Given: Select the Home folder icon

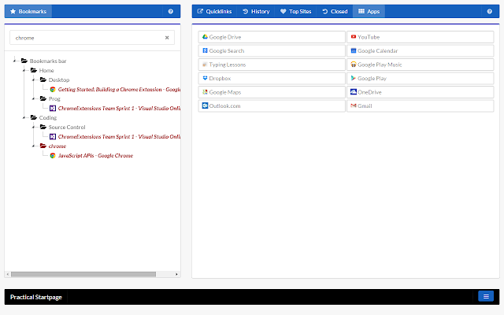Looking at the screenshot, I should click(33, 70).
